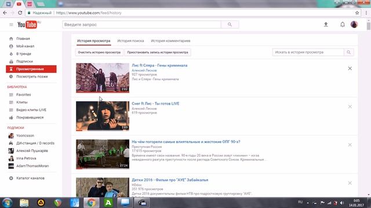
Task: Reload the page with refresh icon
Action: coord(20,13)
